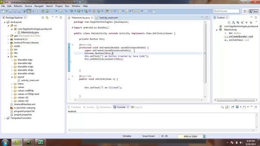Select btn : Button in the Outline
This screenshot has width=260, height=146.
point(235,33)
